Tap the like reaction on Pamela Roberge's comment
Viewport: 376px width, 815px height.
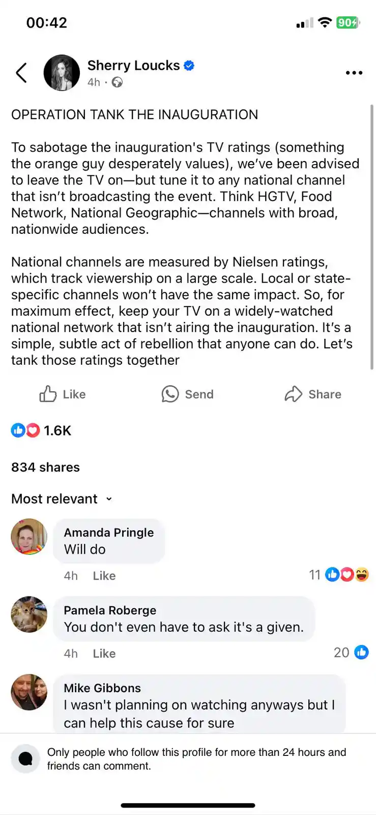(361, 652)
